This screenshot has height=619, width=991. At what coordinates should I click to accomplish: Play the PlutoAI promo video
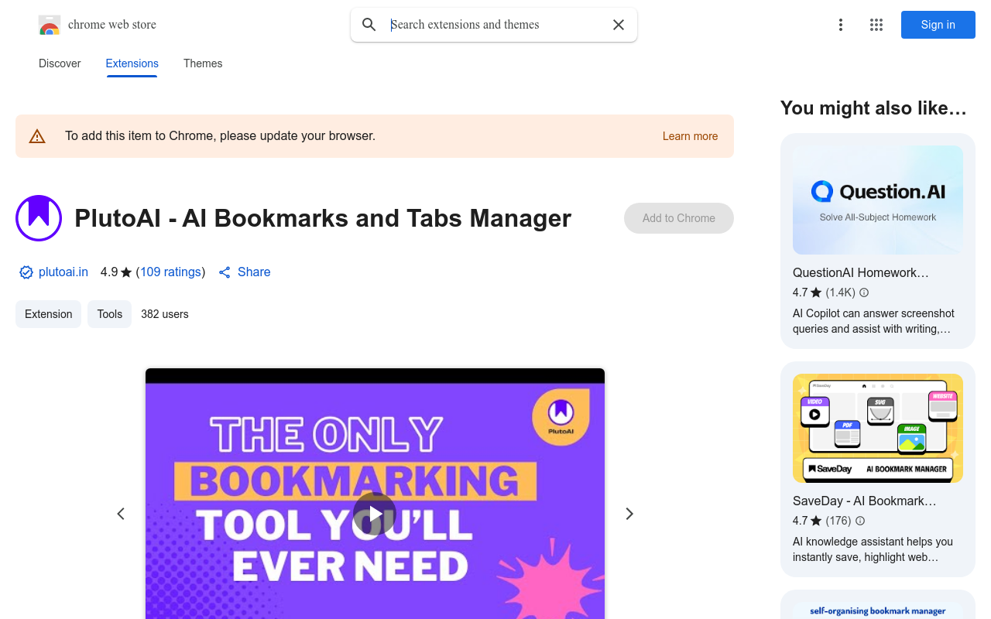pos(375,514)
